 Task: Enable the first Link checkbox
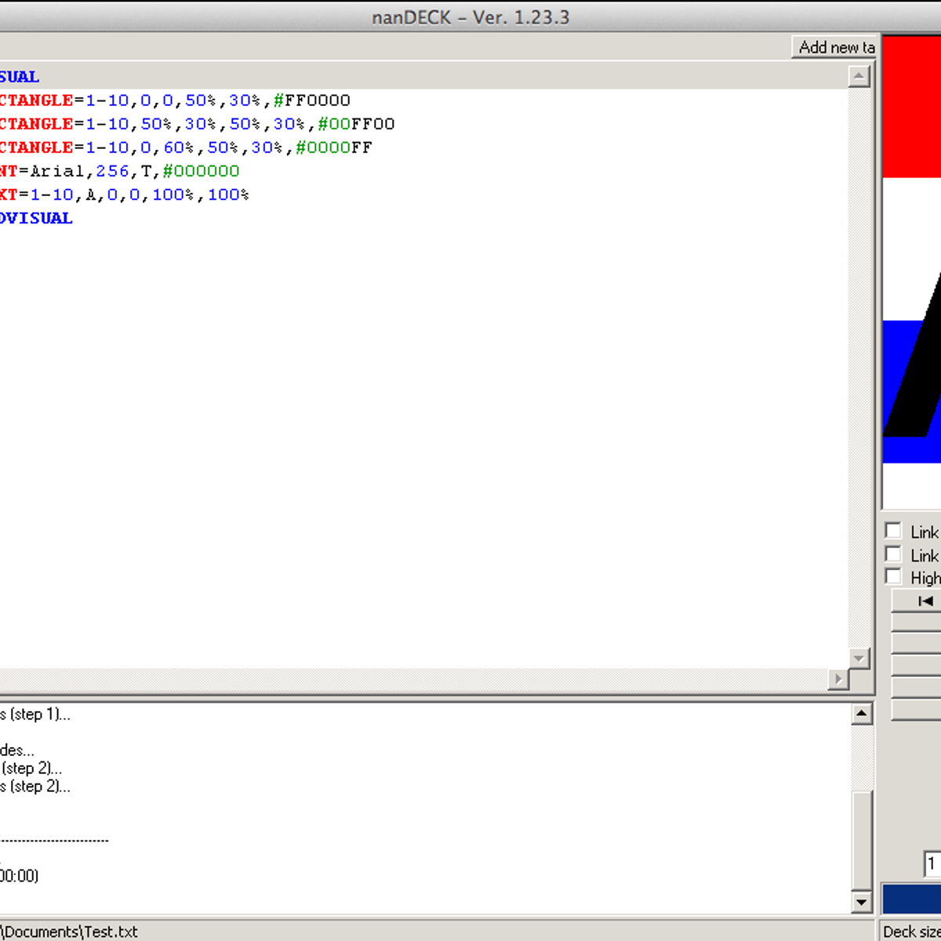[x=893, y=530]
